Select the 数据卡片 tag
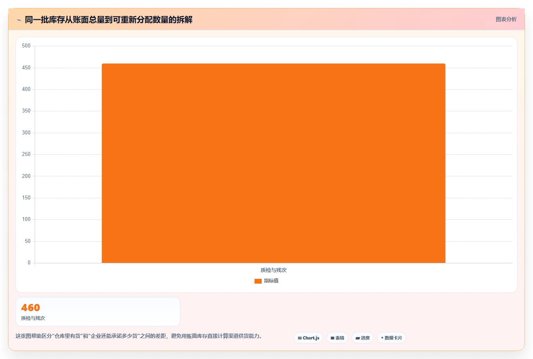Screen dimensions: 533x359 pos(391,338)
